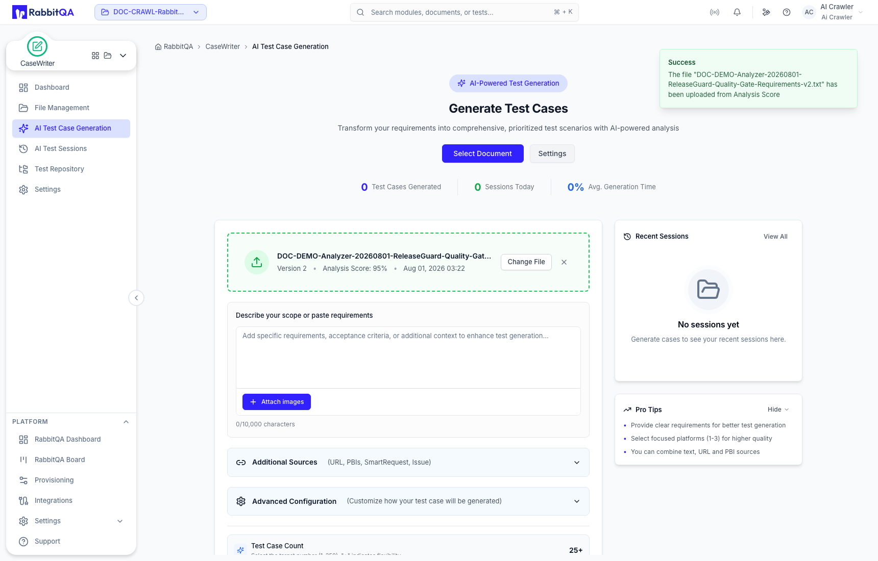Click into the requirements description text area
Image resolution: width=878 pixels, height=561 pixels.
point(408,358)
